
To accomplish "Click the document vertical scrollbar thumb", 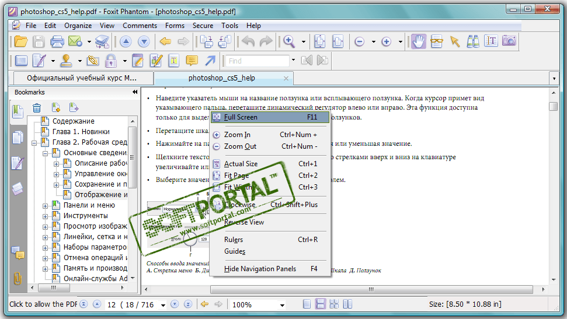I will click(553, 106).
